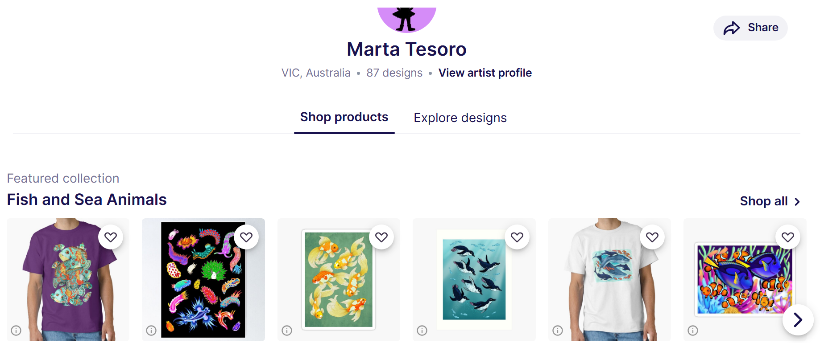Open info for clownfish reef print
The height and width of the screenshot is (343, 820).
(x=693, y=331)
